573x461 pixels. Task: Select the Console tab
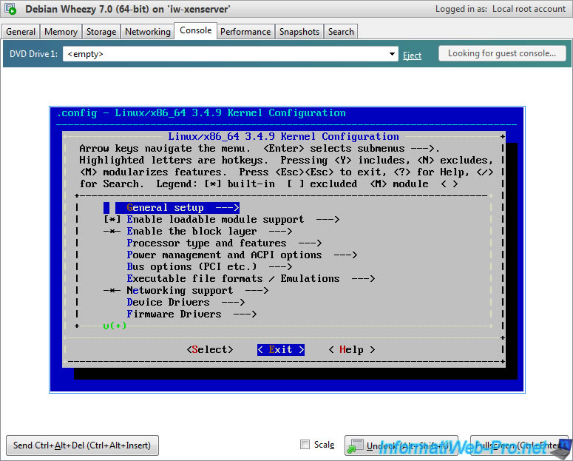tap(195, 30)
